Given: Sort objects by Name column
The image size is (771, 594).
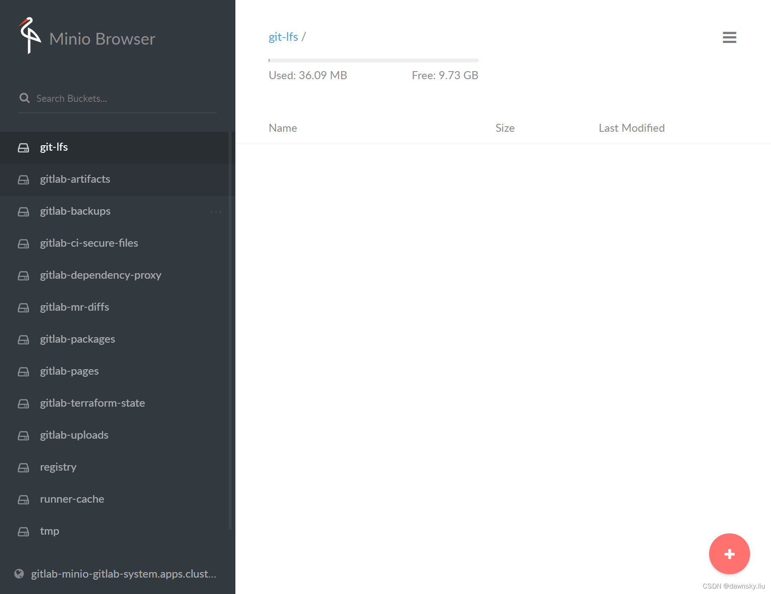Looking at the screenshot, I should coord(283,128).
